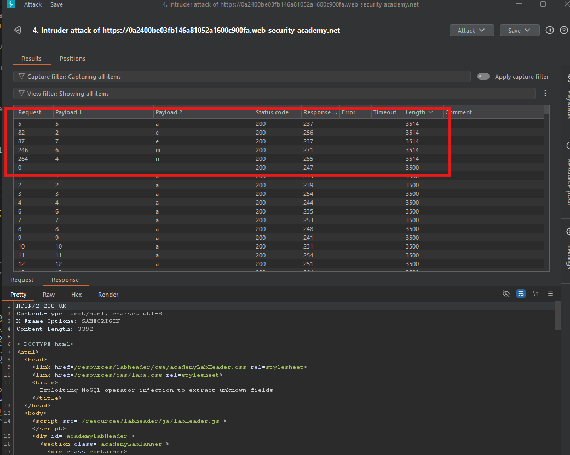The image size is (570, 455).
Task: Toggle the \n show newlines icon
Action: coord(536,293)
